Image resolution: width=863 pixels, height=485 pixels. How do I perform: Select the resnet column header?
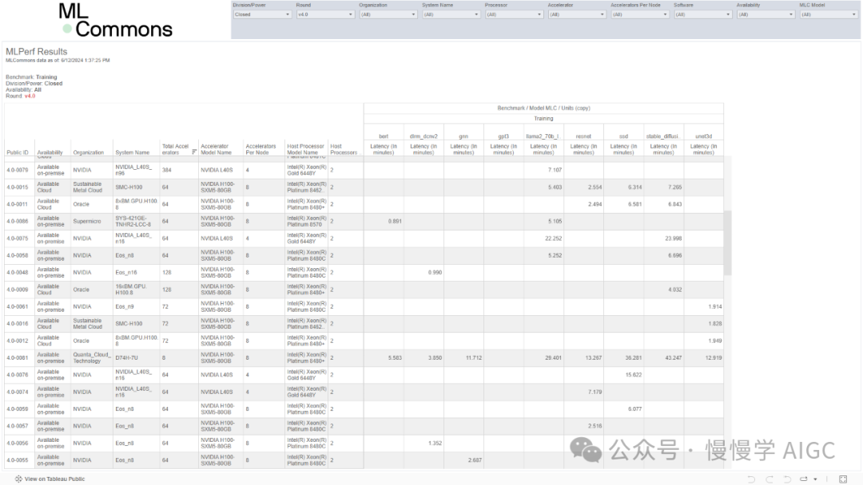pyautogui.click(x=583, y=136)
